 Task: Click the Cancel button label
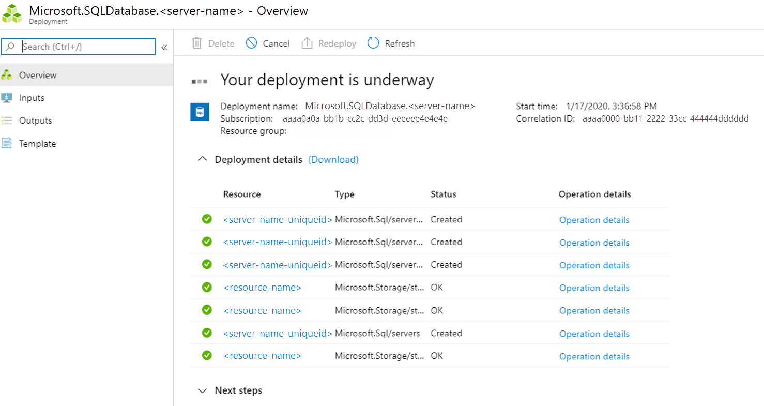(x=276, y=43)
